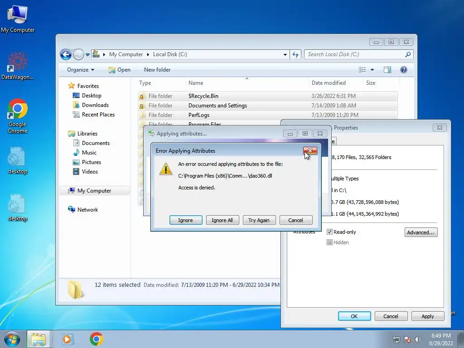Click the Action Center flag tray icon
The image size is (464, 348).
coord(407,339)
